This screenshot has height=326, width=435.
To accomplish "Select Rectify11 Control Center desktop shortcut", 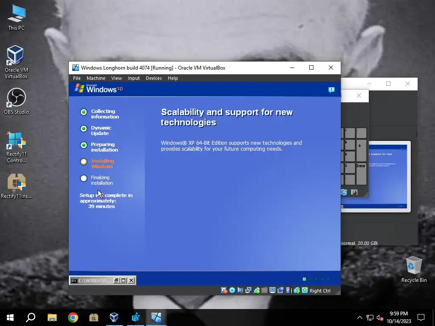I will [x=16, y=147].
